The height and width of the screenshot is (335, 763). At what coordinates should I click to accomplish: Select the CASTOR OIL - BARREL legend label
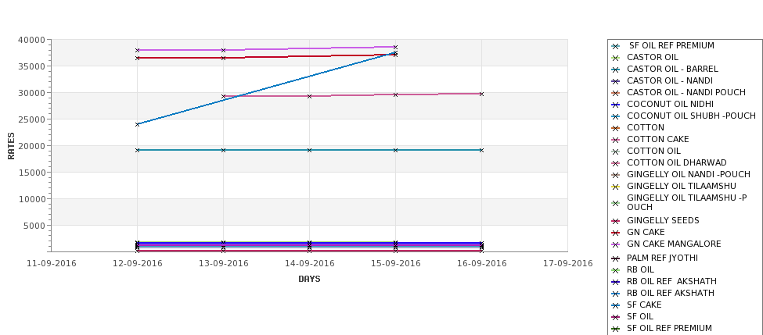672,69
